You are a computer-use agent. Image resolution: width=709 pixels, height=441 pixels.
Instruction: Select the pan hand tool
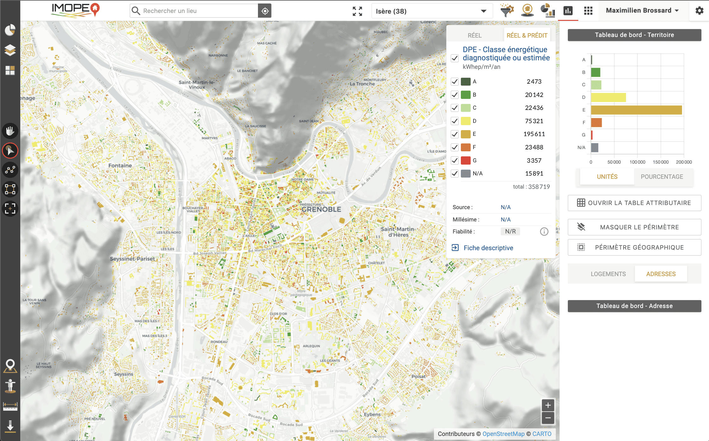click(10, 131)
